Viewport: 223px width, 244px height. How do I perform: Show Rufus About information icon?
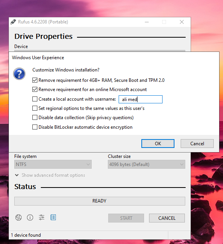(30, 217)
